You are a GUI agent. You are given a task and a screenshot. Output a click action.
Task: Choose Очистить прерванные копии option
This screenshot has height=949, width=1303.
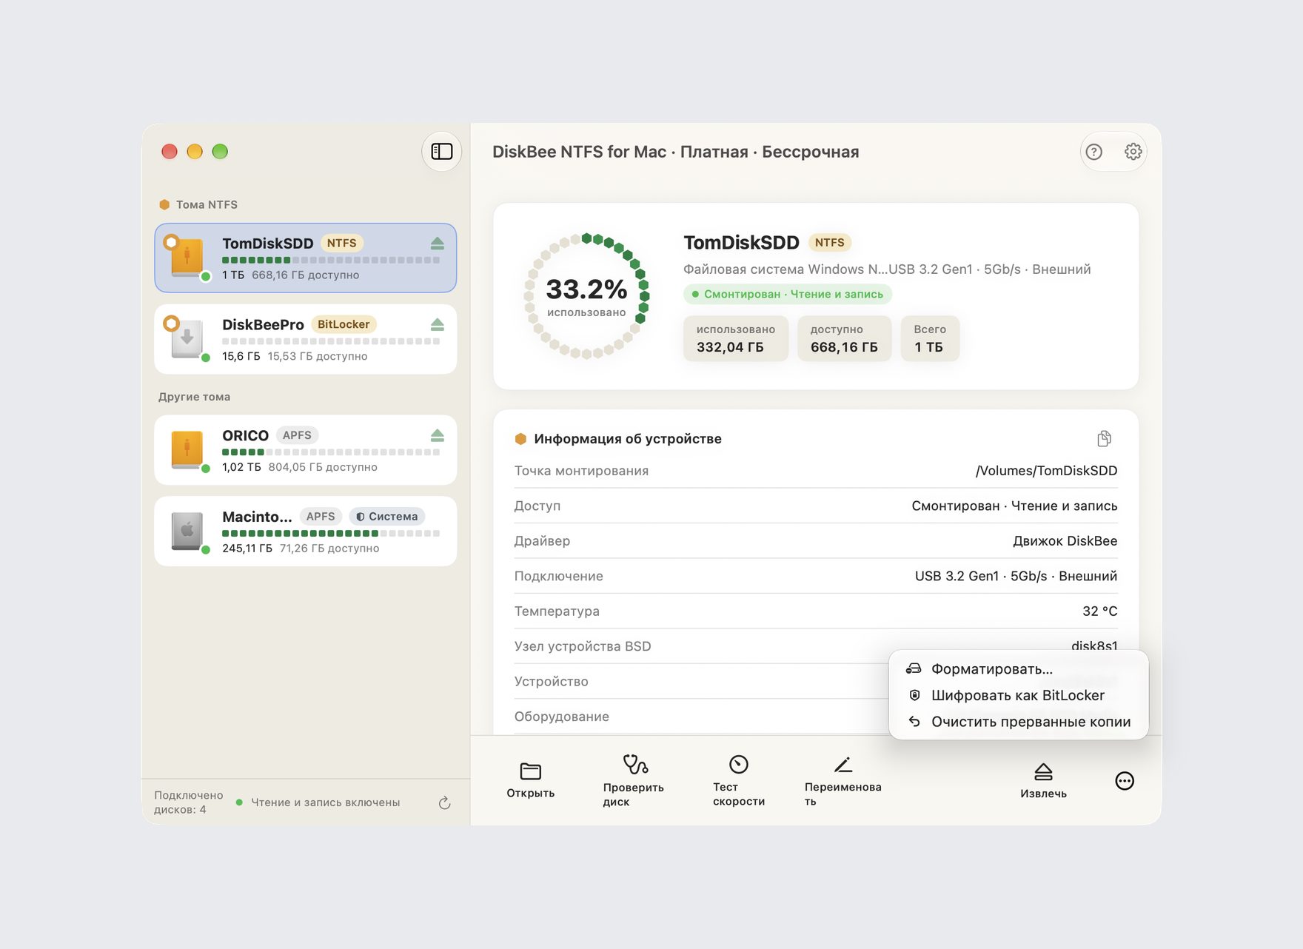[x=1019, y=722]
